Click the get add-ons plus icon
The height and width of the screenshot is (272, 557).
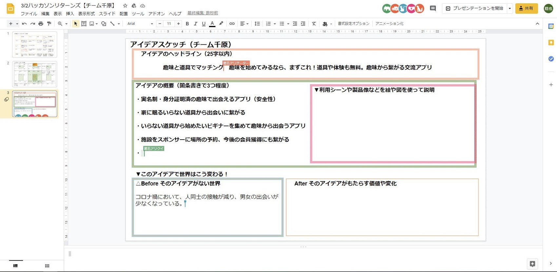(551, 85)
